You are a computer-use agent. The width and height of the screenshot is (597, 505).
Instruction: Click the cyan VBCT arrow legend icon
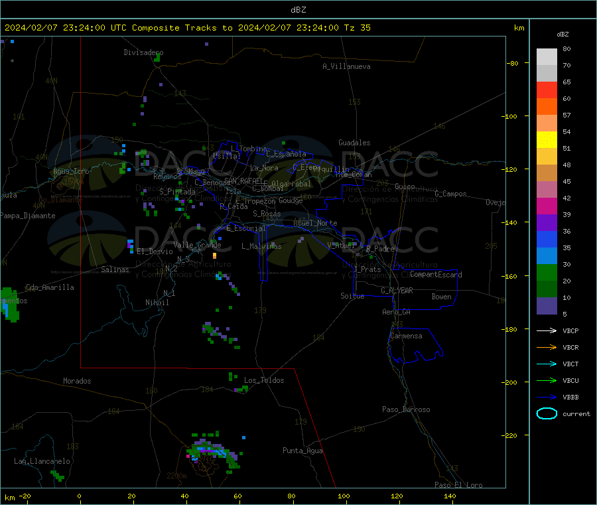tap(547, 364)
